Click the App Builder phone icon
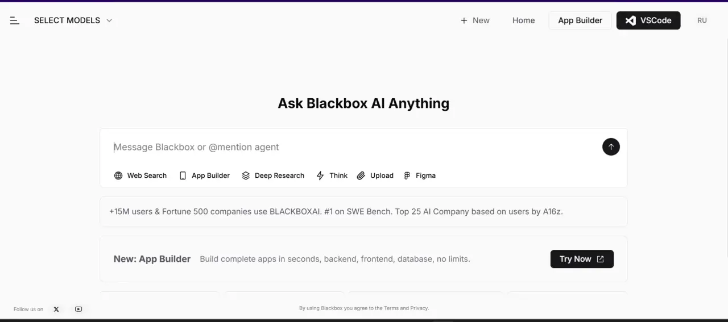 (x=183, y=175)
